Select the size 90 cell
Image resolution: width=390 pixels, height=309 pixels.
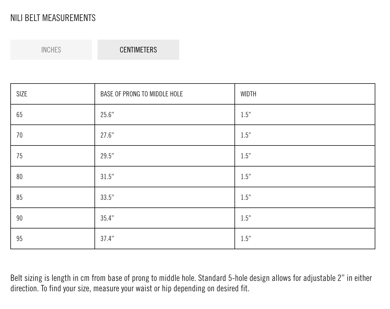[20, 218]
